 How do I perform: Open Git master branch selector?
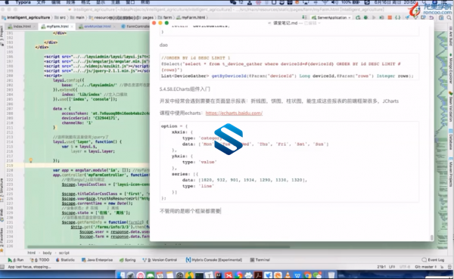click(x=425, y=267)
